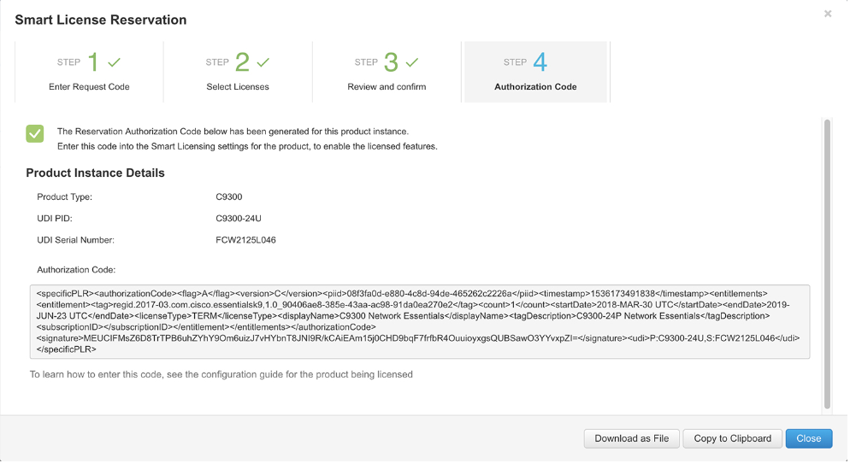Click the large blue number 4
856x469 pixels.
540,62
